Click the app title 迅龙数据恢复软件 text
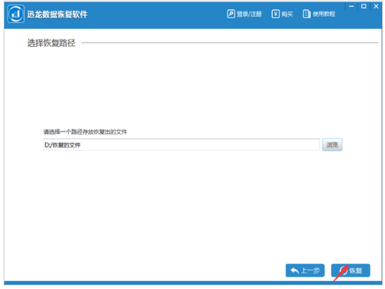This screenshot has height=289, width=385. click(x=57, y=14)
